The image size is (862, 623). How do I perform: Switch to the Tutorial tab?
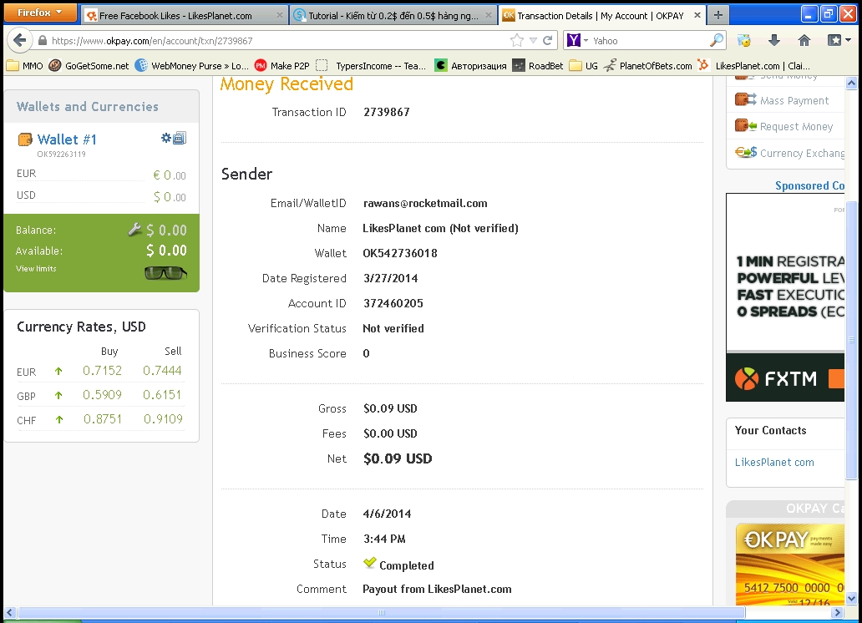pos(393,15)
